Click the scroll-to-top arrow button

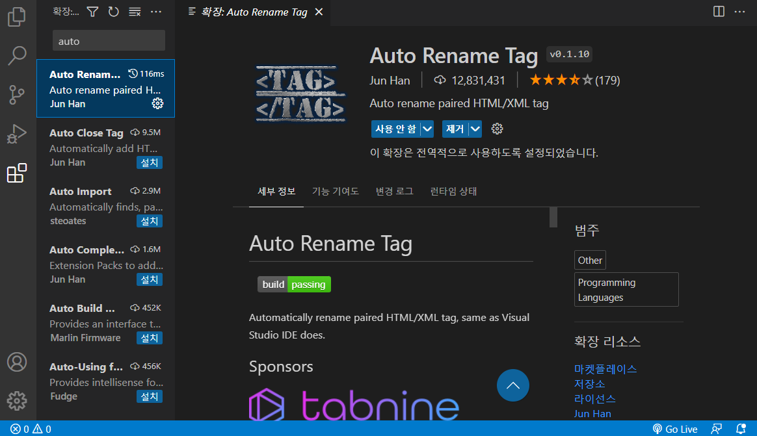click(x=512, y=385)
